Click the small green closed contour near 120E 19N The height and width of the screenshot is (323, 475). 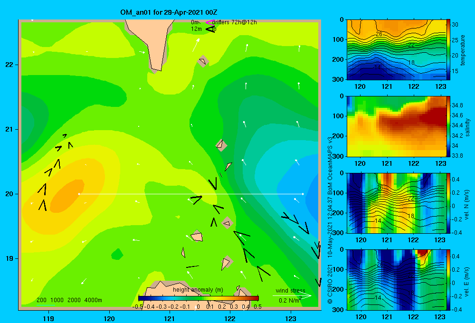click(x=117, y=254)
